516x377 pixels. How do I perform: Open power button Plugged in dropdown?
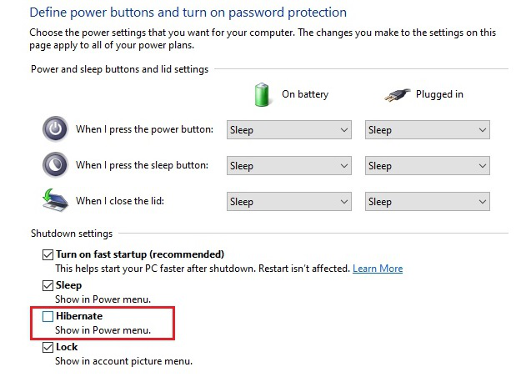[x=427, y=130]
